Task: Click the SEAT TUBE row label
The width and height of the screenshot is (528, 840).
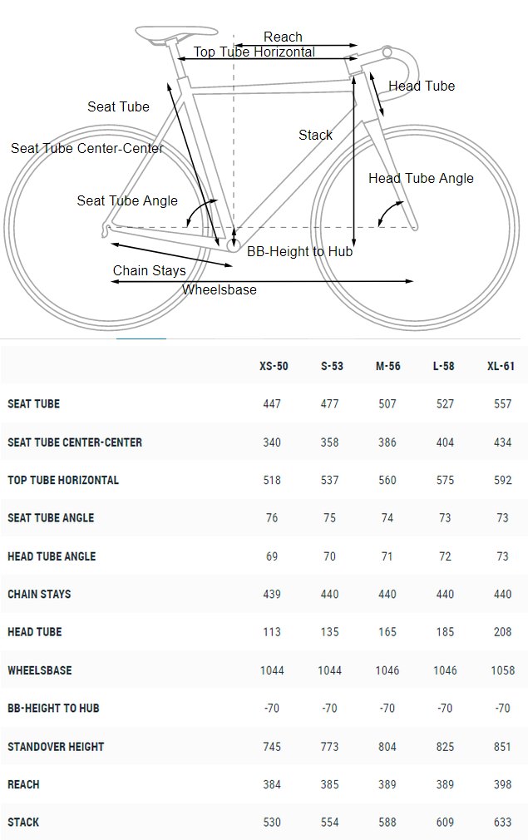Action: point(34,404)
